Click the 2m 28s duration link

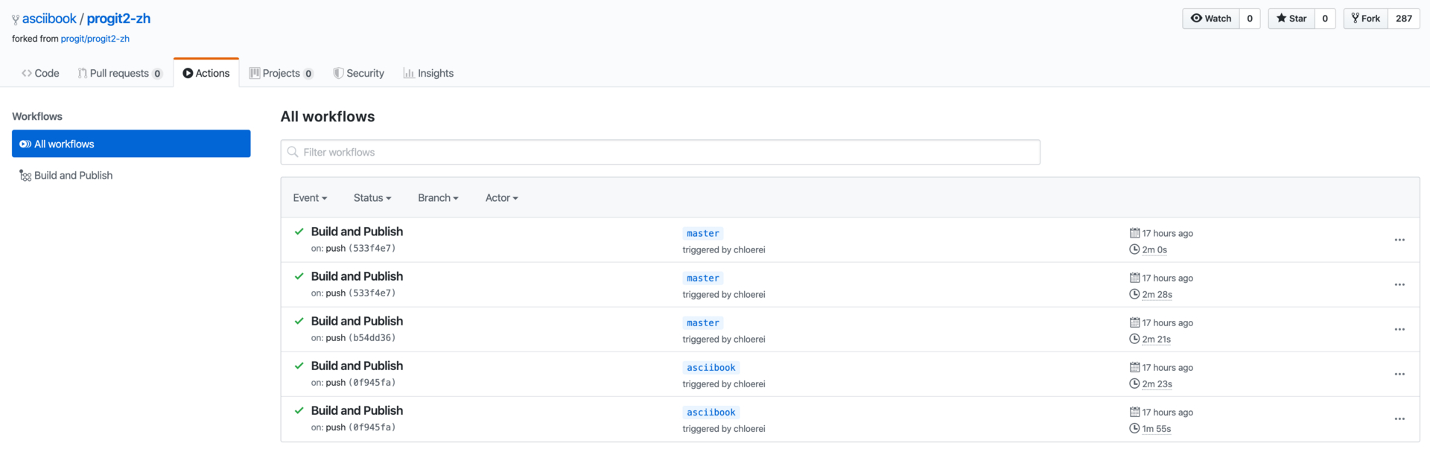(1157, 295)
